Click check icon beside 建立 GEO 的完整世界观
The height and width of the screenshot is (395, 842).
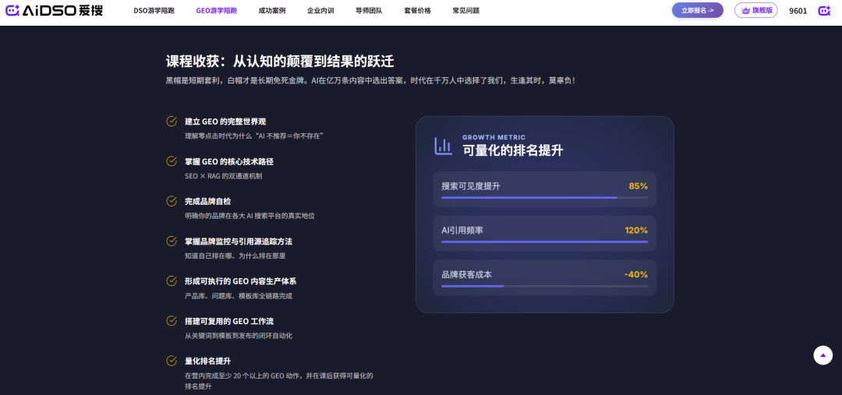[x=172, y=121]
